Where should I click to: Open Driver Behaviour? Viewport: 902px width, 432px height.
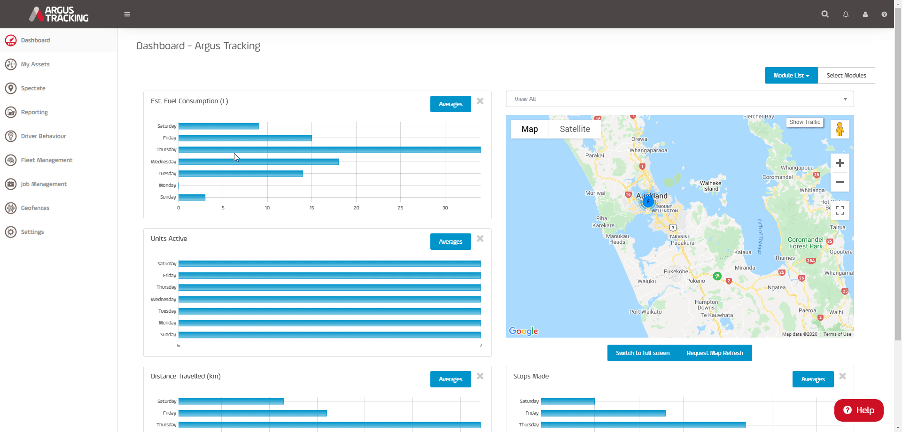coord(43,136)
